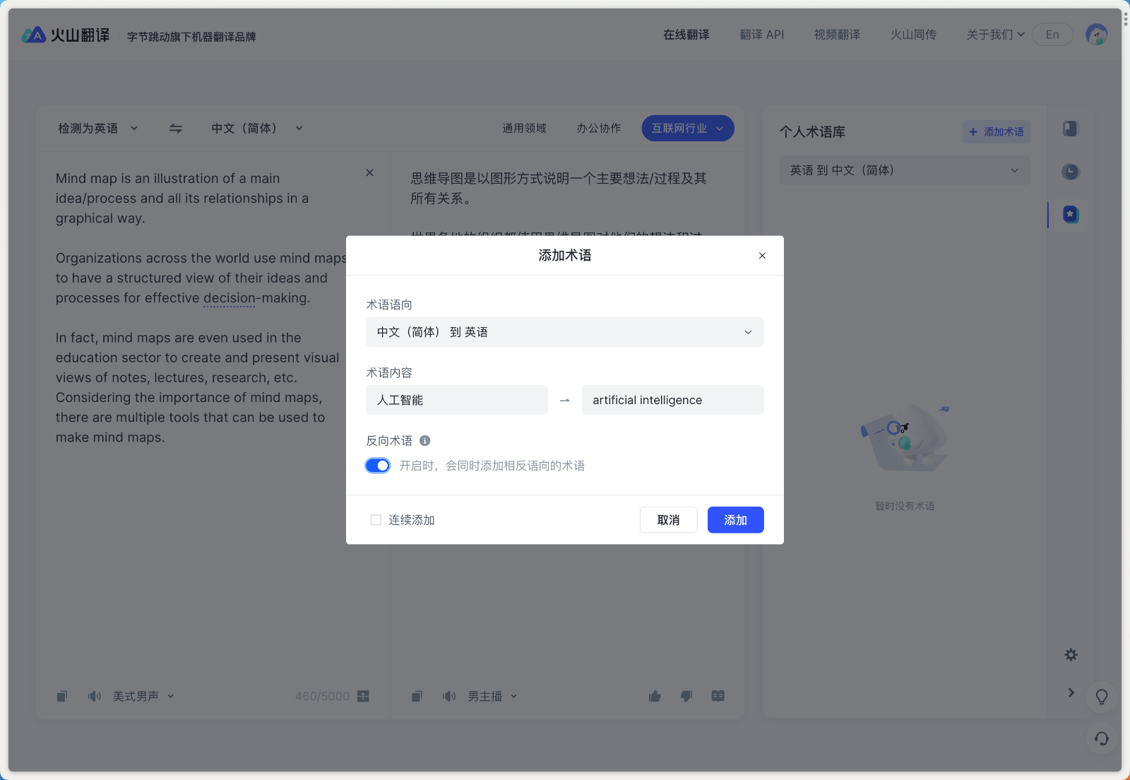Click the artificial intelligence term field
1130x780 pixels.
pos(673,400)
